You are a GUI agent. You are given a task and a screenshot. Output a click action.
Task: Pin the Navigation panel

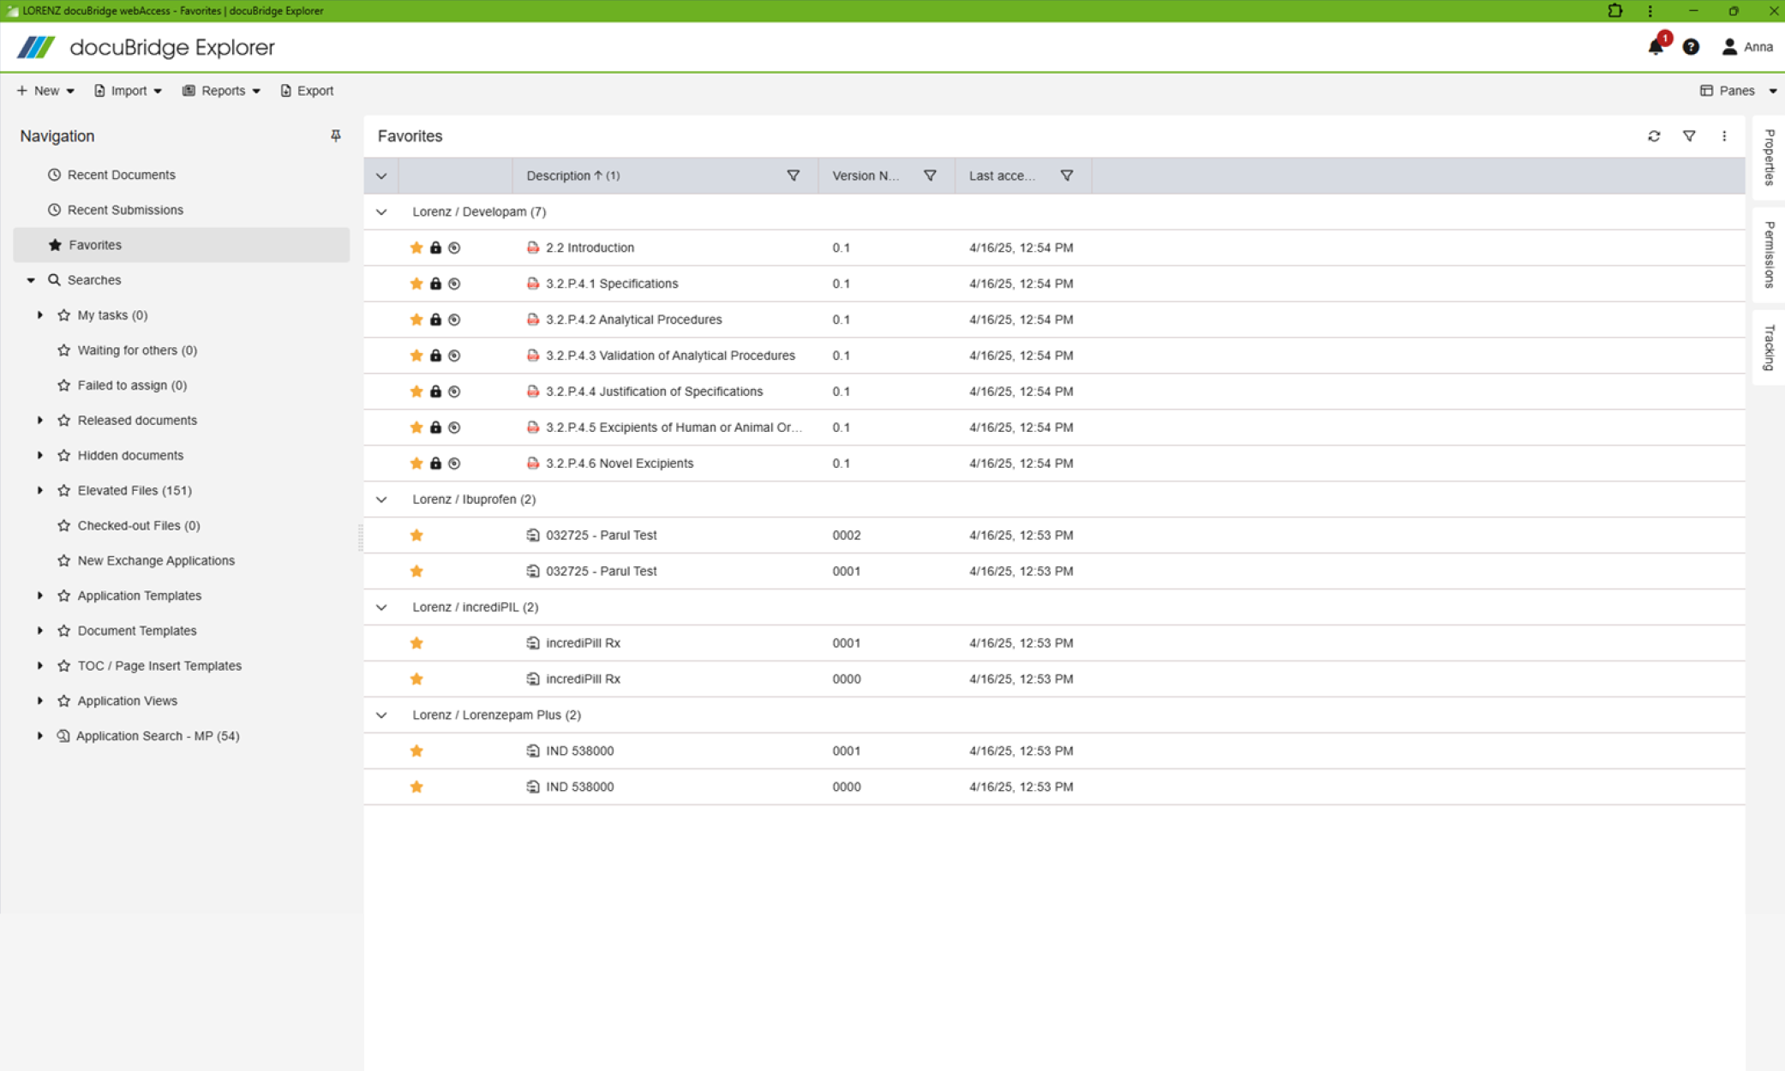336,135
